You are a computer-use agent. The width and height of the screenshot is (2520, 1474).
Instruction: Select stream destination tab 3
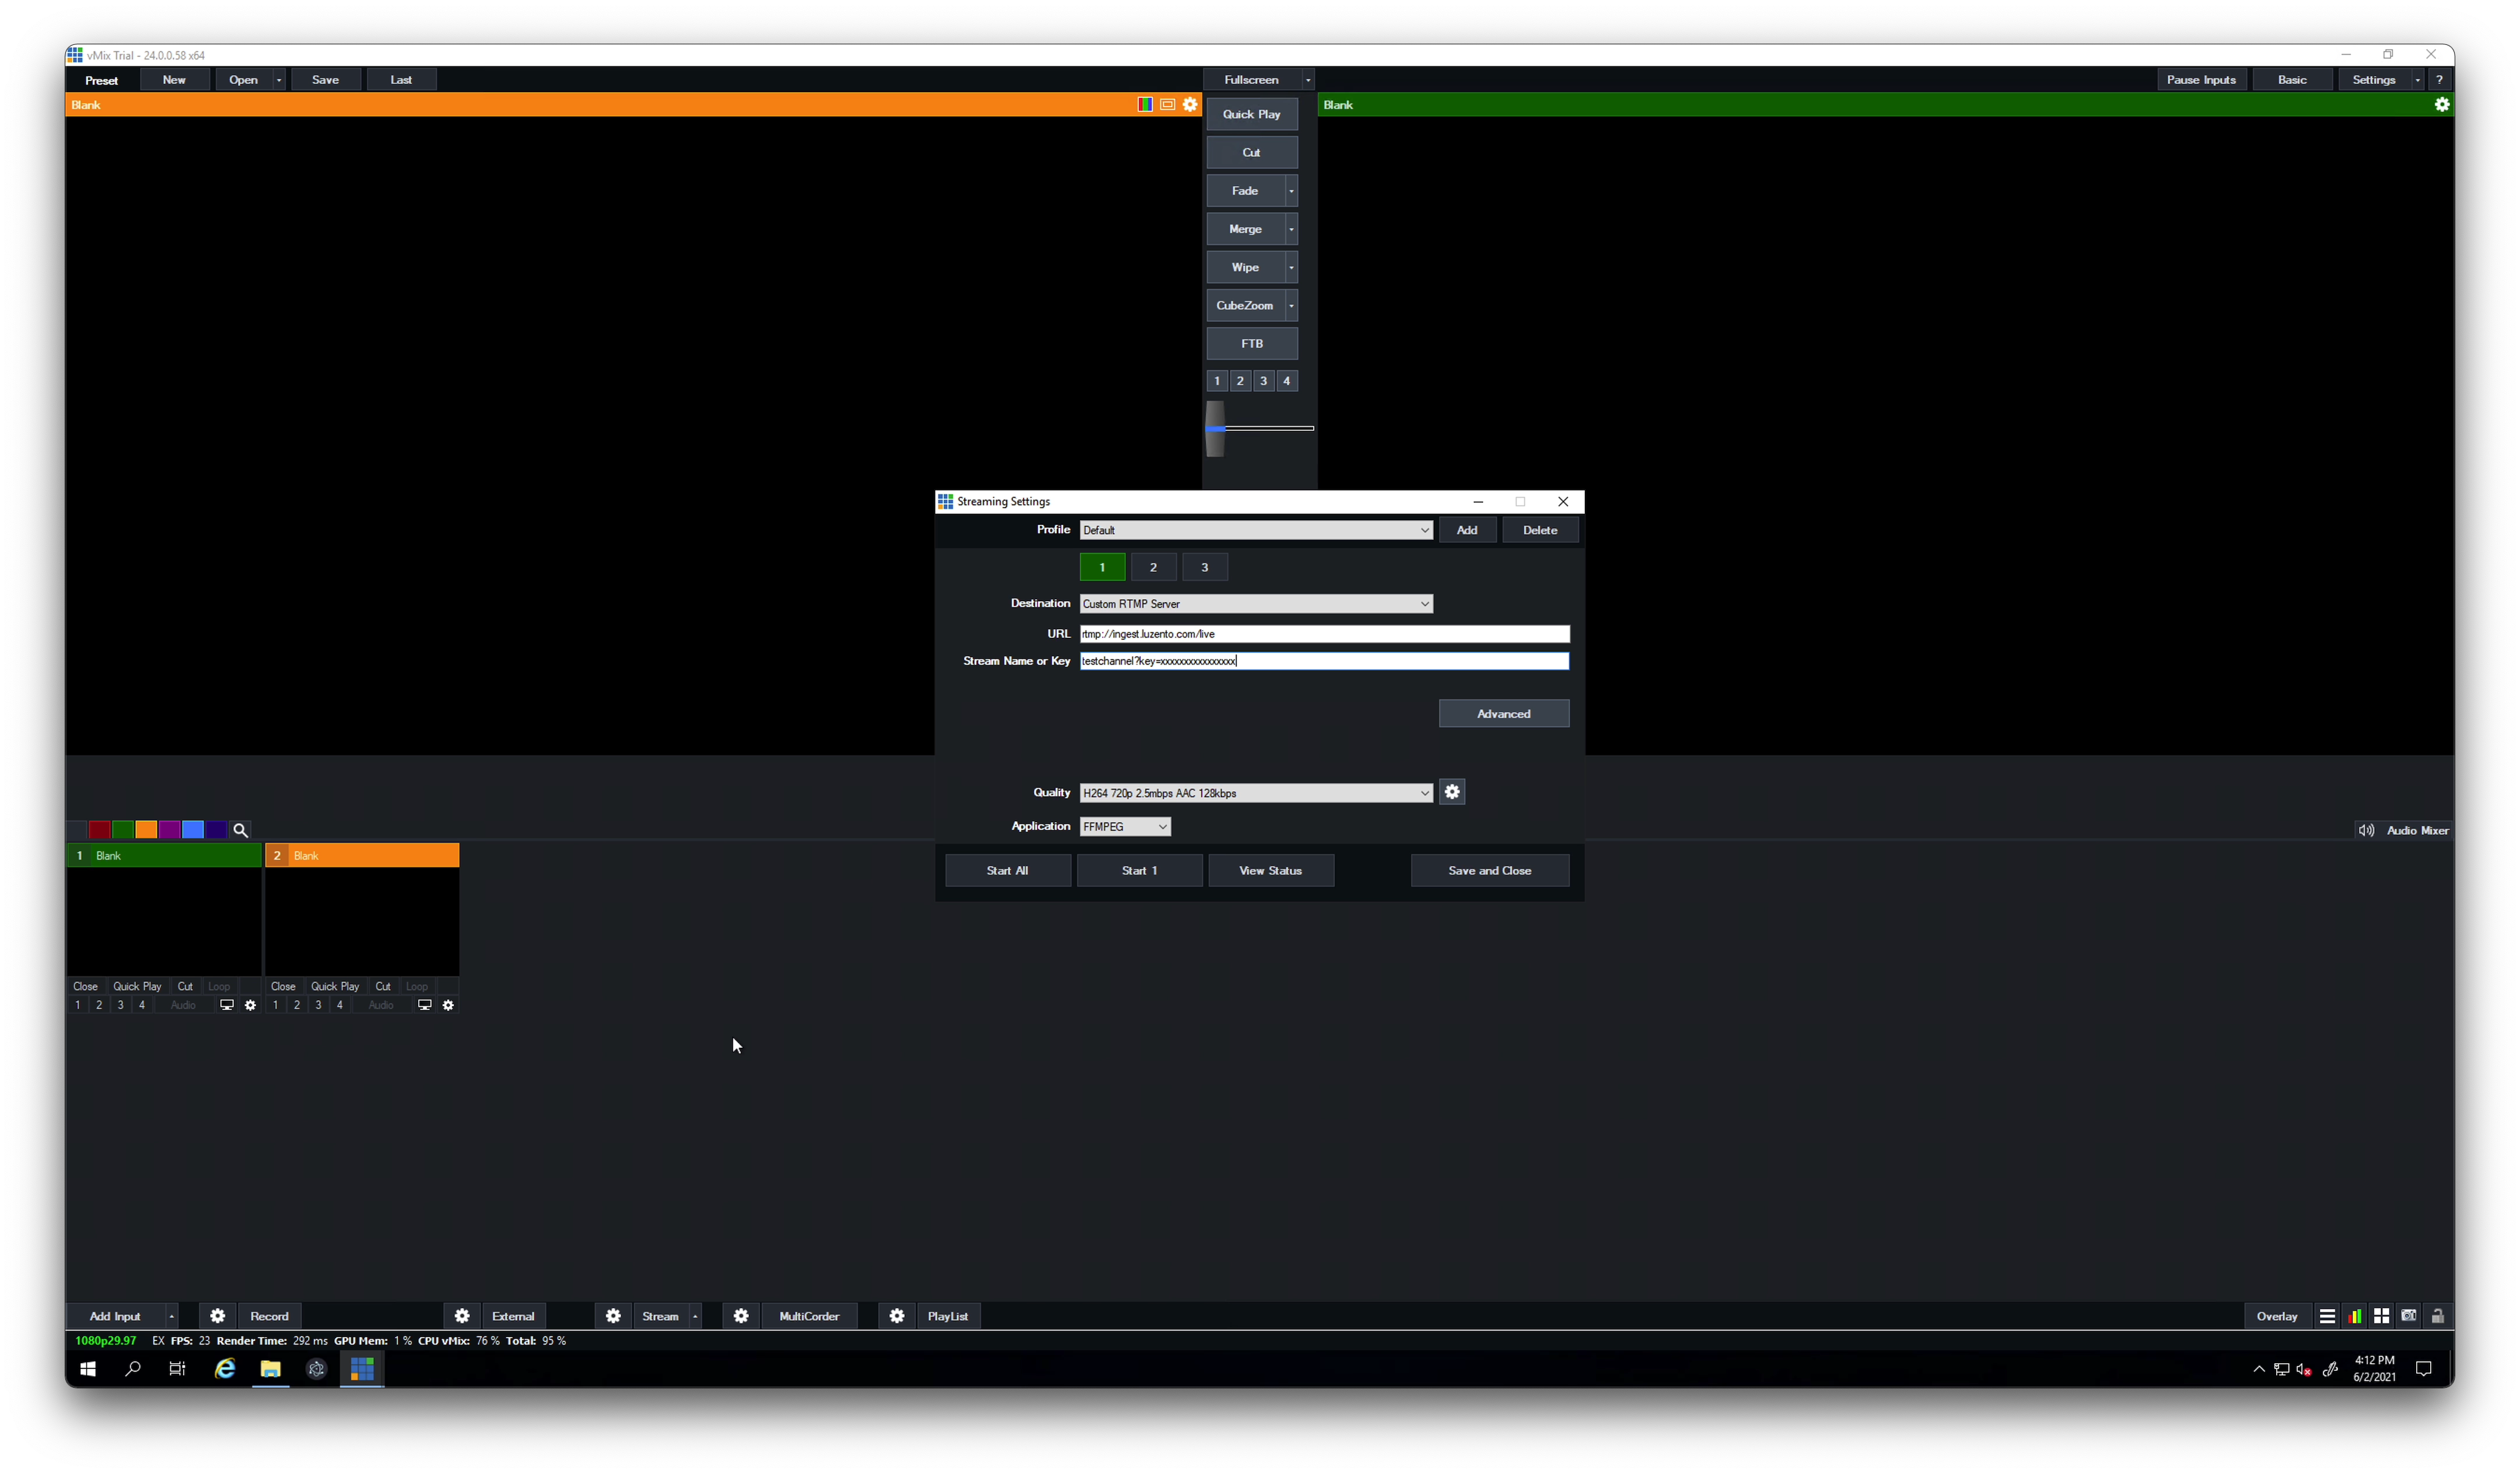pos(1204,567)
